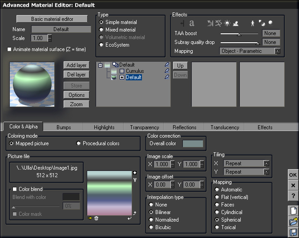
Task: Click the person figure effect icon
Action: tap(252, 24)
